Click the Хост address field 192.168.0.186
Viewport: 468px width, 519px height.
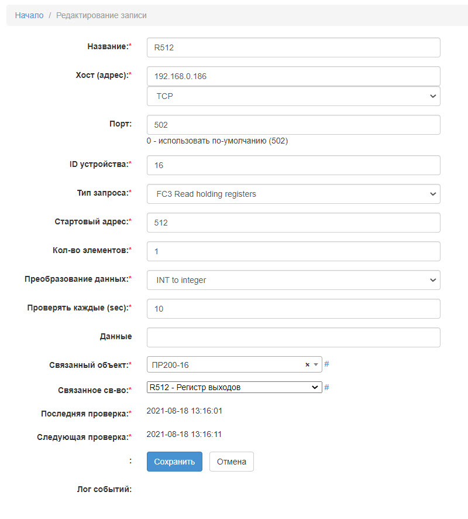click(x=293, y=76)
